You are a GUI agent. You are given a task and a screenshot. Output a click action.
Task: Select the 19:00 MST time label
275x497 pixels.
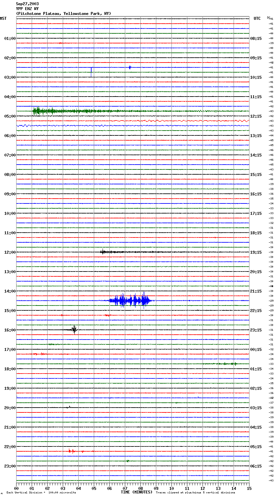(10, 388)
